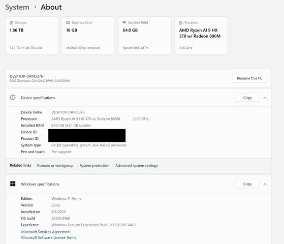This screenshot has width=284, height=244.
Task: Open Microsoft Services Agreement link
Action: (x=46, y=232)
